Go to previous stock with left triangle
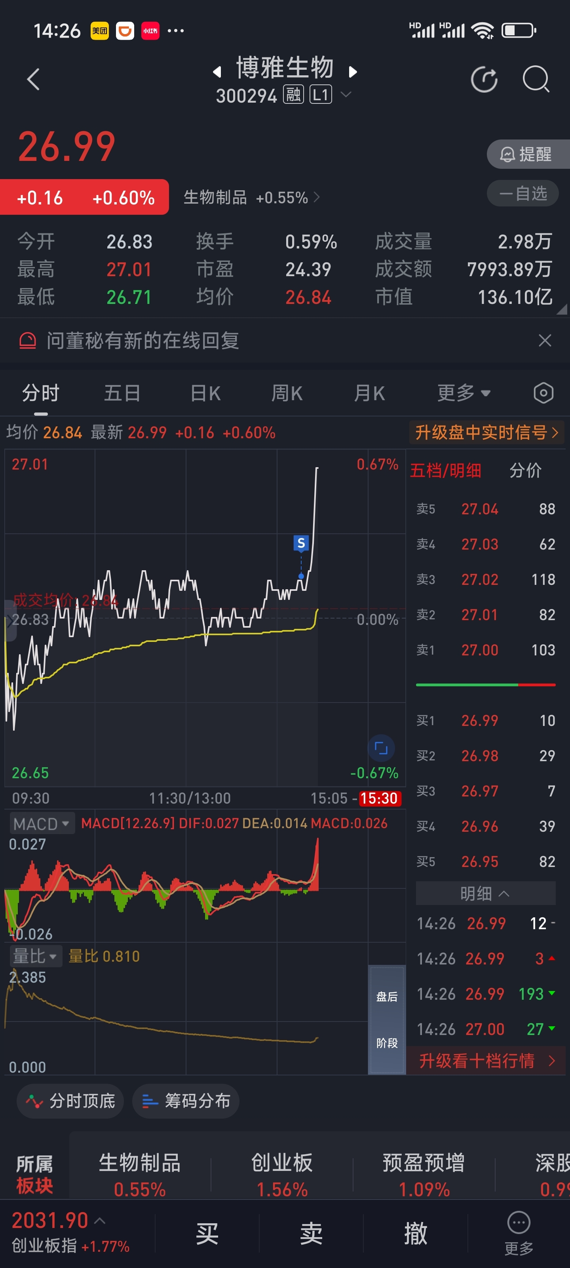This screenshot has height=1268, width=570. (217, 72)
